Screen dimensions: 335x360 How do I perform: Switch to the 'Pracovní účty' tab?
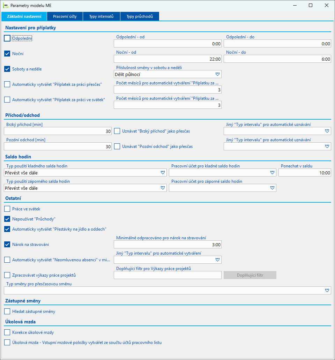tap(65, 16)
